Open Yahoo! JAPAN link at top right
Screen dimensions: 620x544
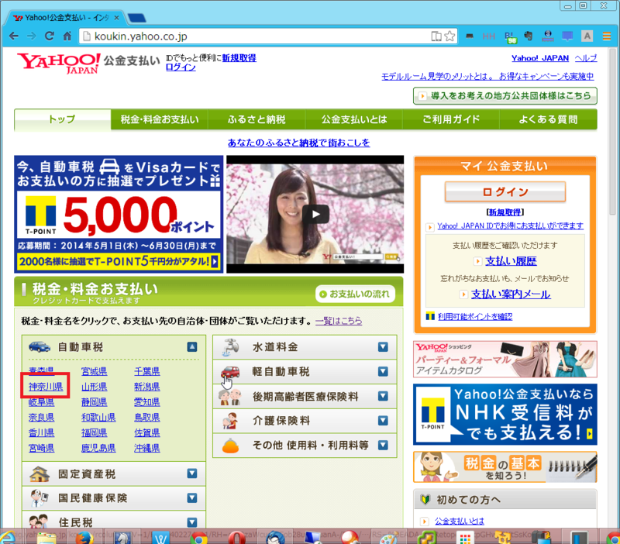tap(540, 58)
